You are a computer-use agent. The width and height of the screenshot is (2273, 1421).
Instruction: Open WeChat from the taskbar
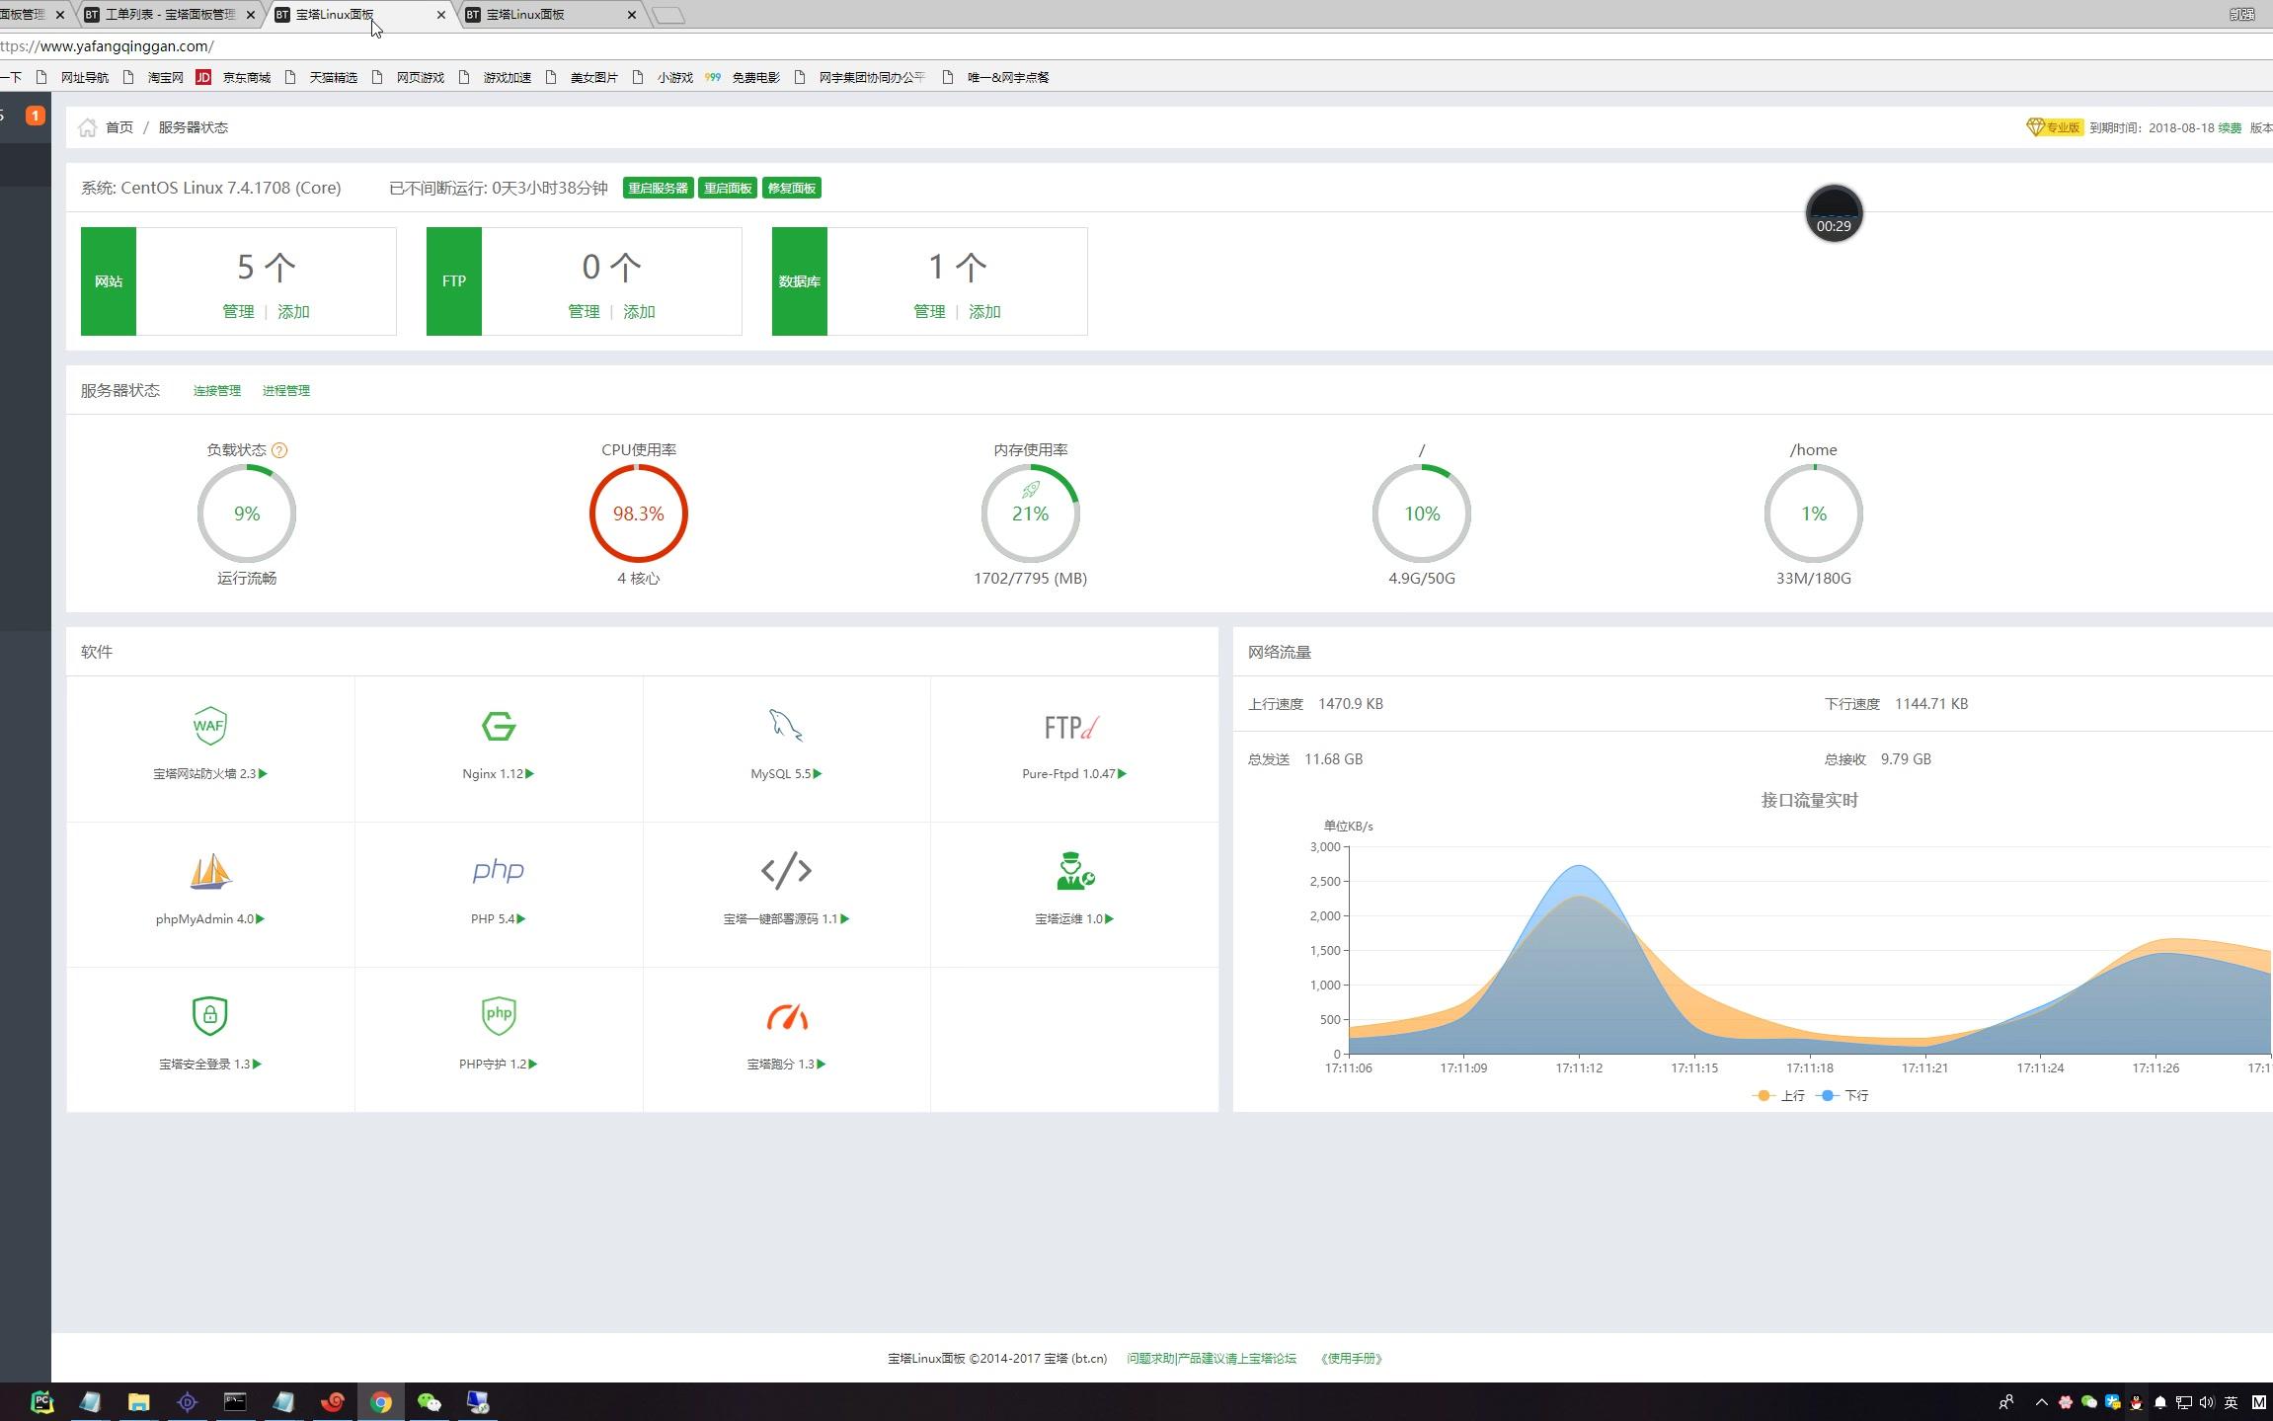coord(430,1401)
